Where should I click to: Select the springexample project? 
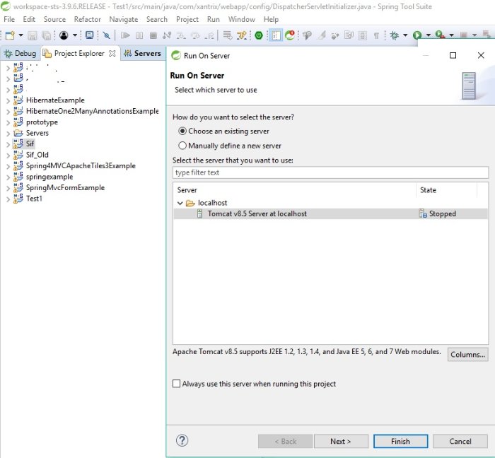[x=49, y=177]
